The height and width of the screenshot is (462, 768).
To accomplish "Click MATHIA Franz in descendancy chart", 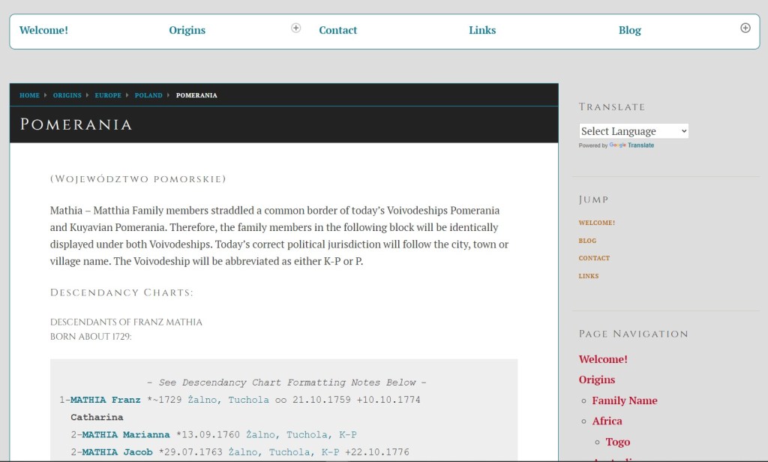I will click(105, 400).
